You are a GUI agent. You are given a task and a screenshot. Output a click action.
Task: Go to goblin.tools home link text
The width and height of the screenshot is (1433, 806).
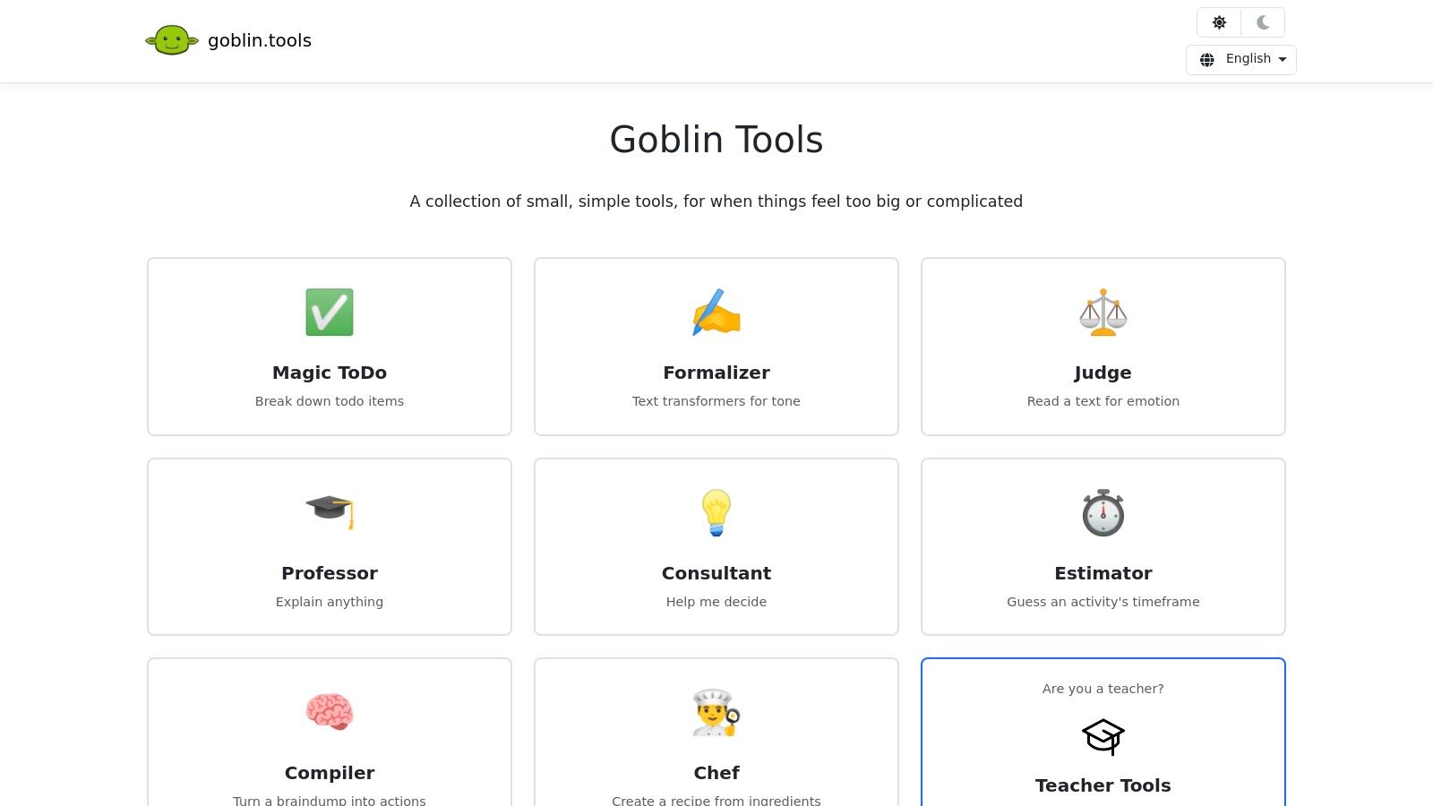pos(260,40)
